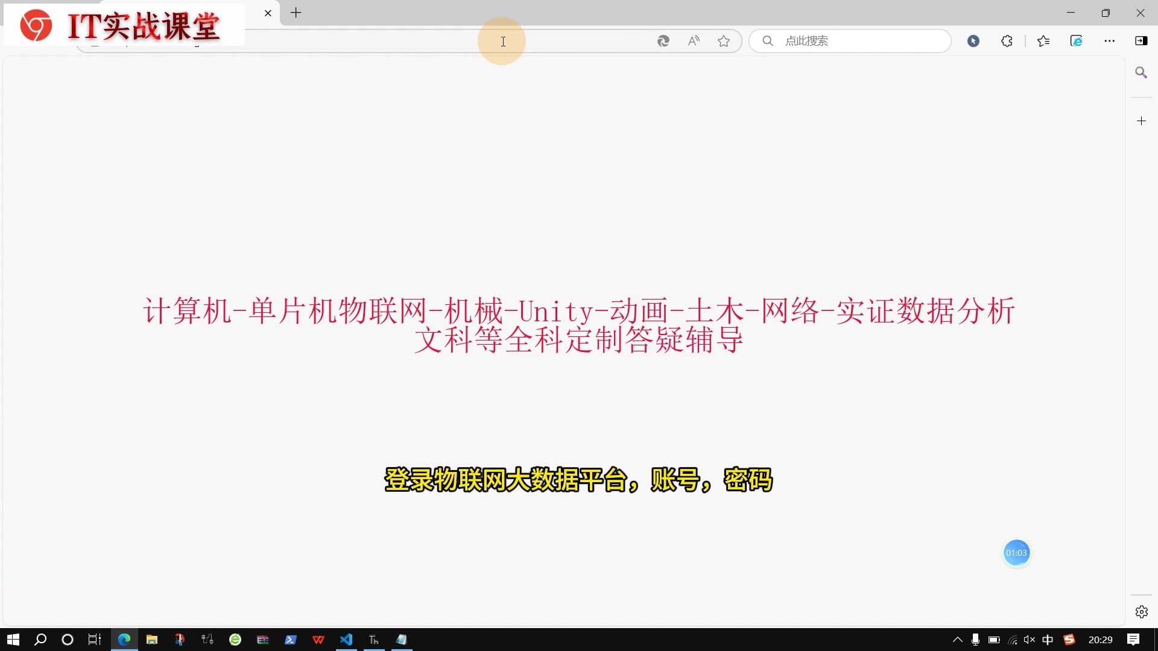This screenshot has height=651, width=1158.
Task: Add this page to favorites star
Action: [724, 41]
